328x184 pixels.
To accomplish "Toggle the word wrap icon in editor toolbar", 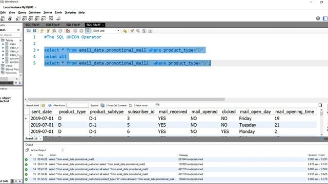I will click(x=150, y=31).
